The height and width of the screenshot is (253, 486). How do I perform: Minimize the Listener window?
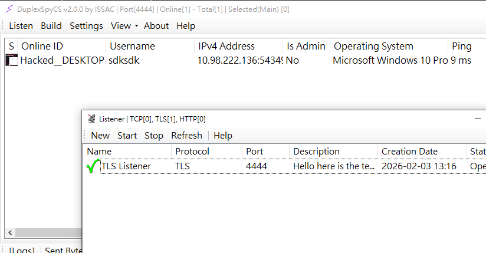click(478, 119)
